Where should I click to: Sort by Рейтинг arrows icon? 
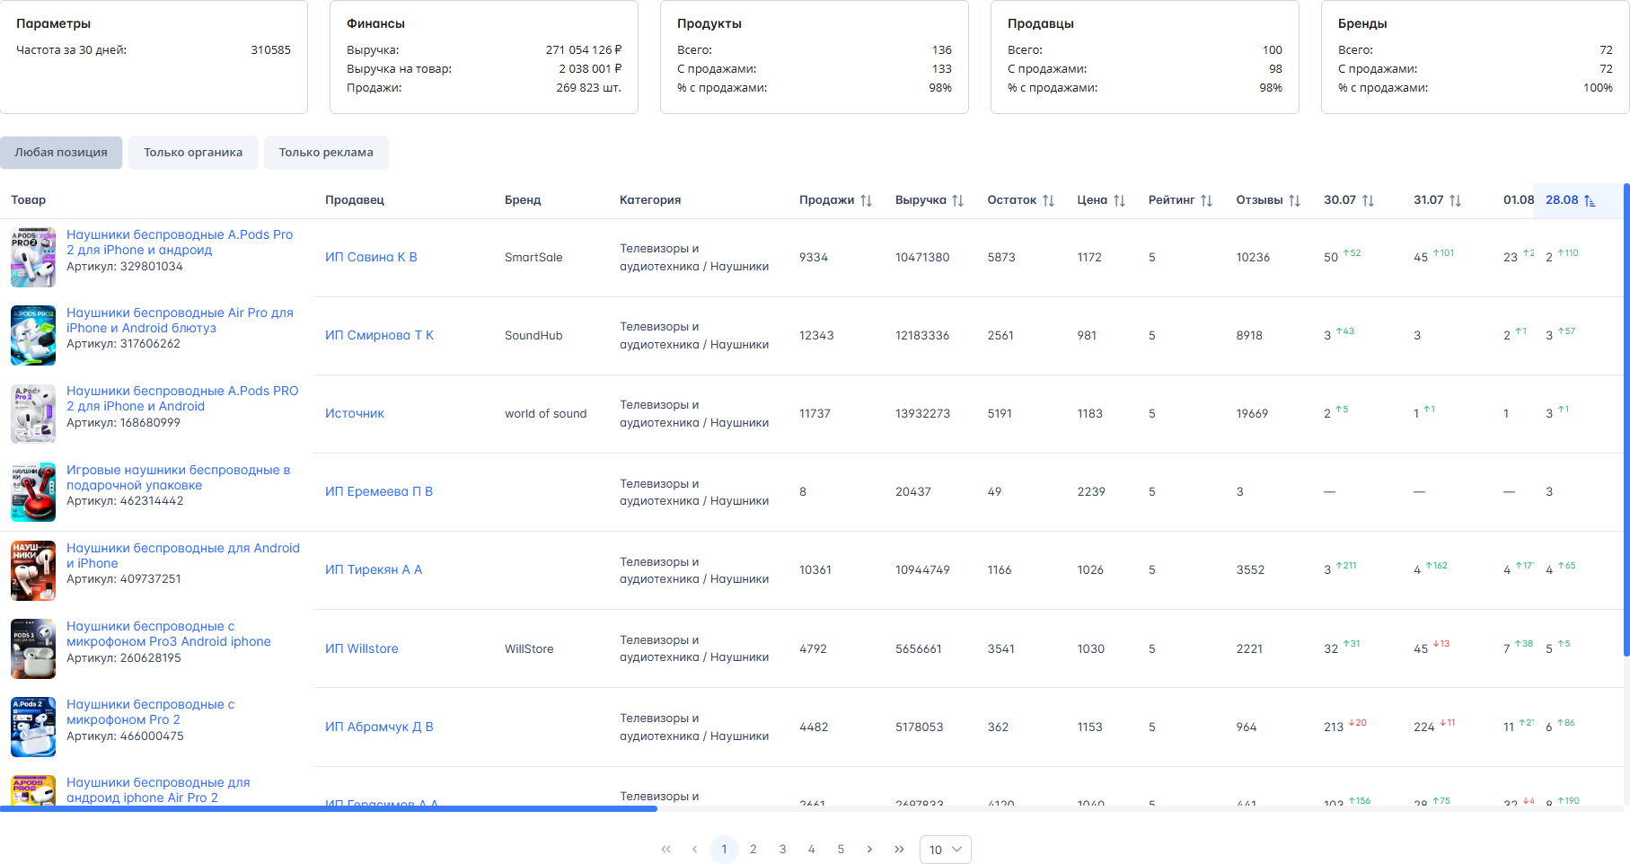point(1206,200)
